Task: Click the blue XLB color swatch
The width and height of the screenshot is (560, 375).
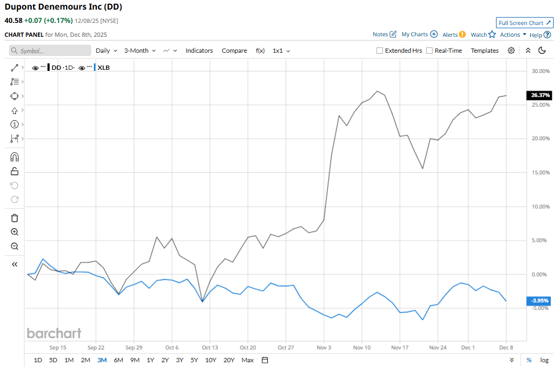Action: [x=94, y=68]
